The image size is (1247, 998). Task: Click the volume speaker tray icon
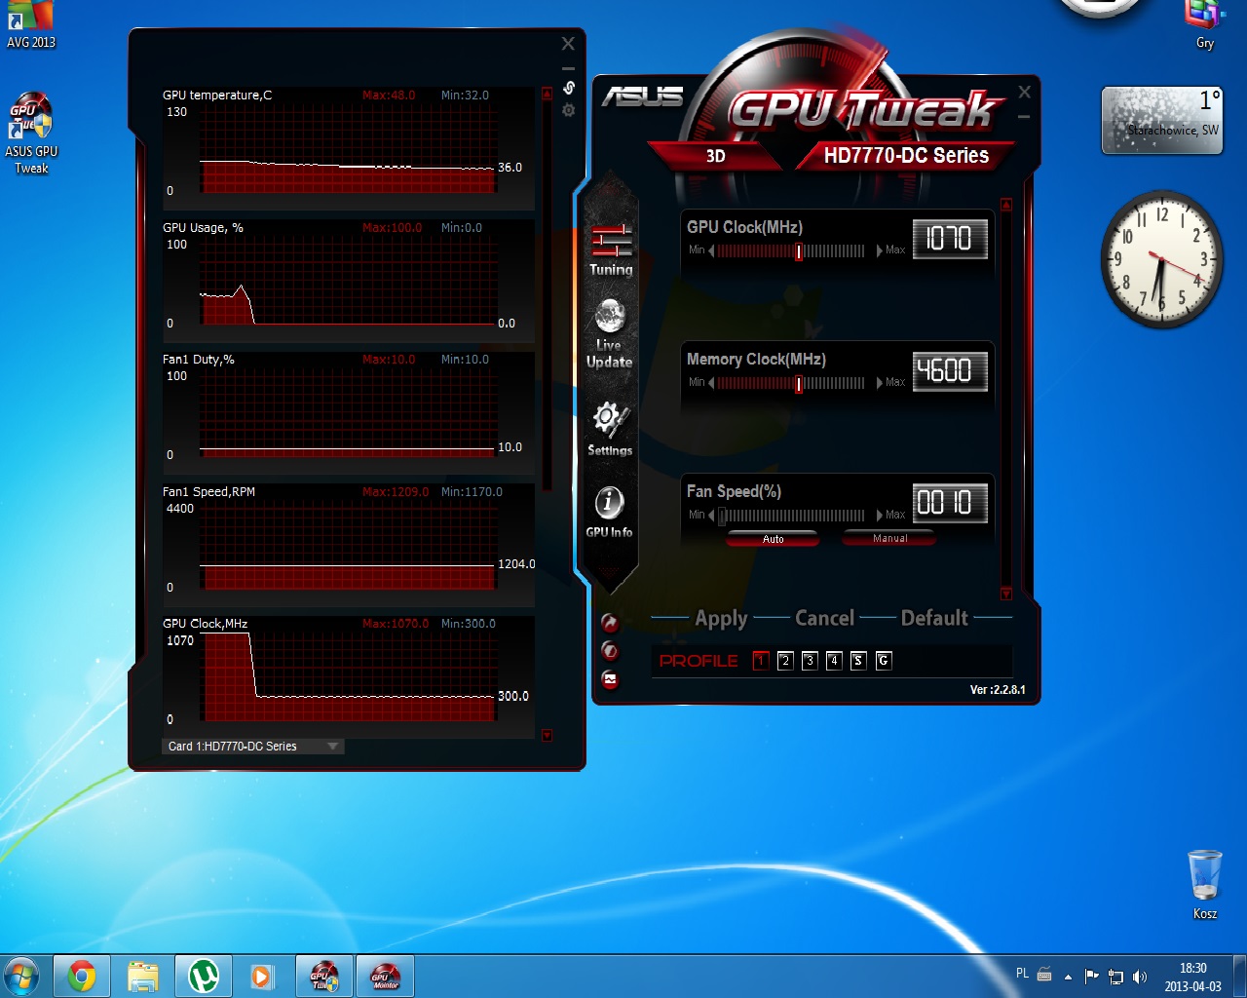[1140, 976]
